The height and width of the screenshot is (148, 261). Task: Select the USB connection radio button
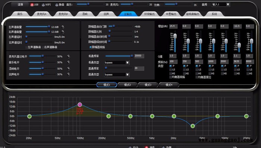coord(32,5)
